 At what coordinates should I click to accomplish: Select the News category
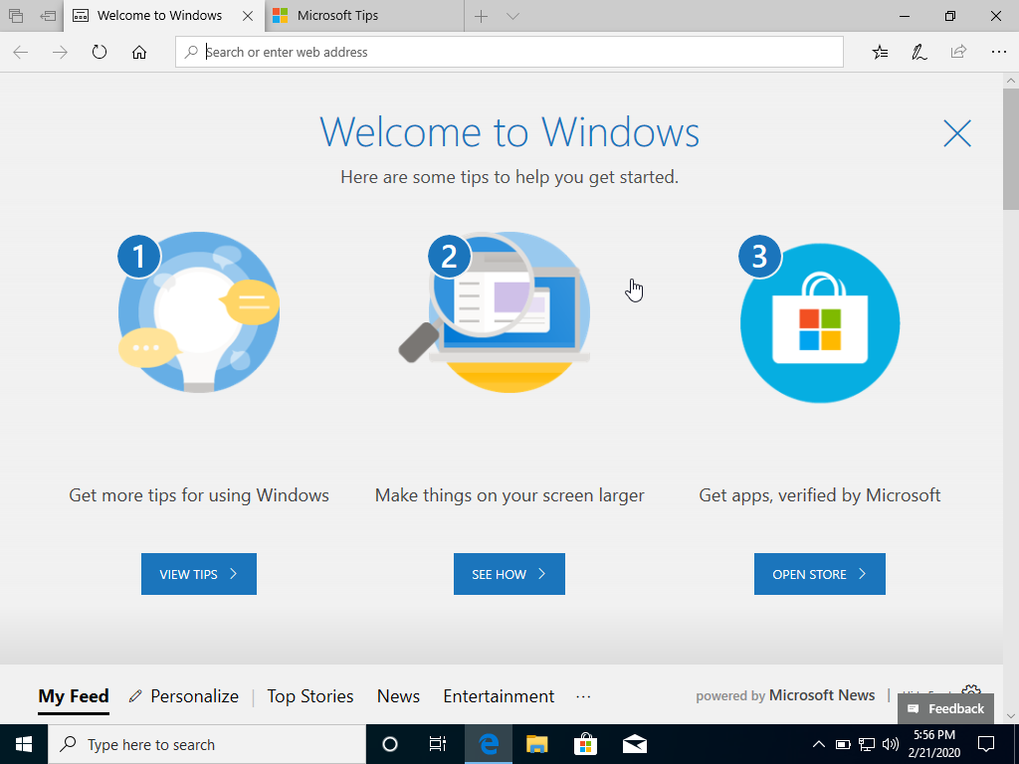tap(398, 696)
